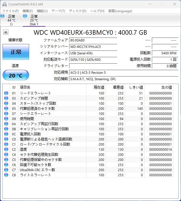The width and height of the screenshot is (181, 201).
Task: Click the blue orb beside ライトエラーレート
Action: (x=6, y=175)
